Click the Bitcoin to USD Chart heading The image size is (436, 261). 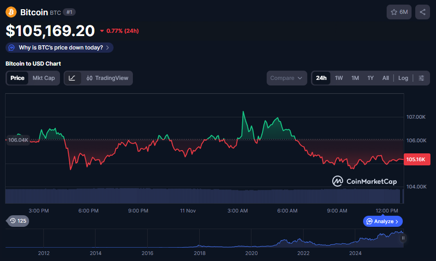[x=33, y=63]
